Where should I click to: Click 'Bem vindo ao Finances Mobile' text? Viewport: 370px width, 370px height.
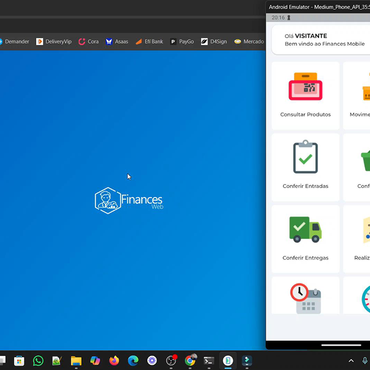pyautogui.click(x=324, y=44)
